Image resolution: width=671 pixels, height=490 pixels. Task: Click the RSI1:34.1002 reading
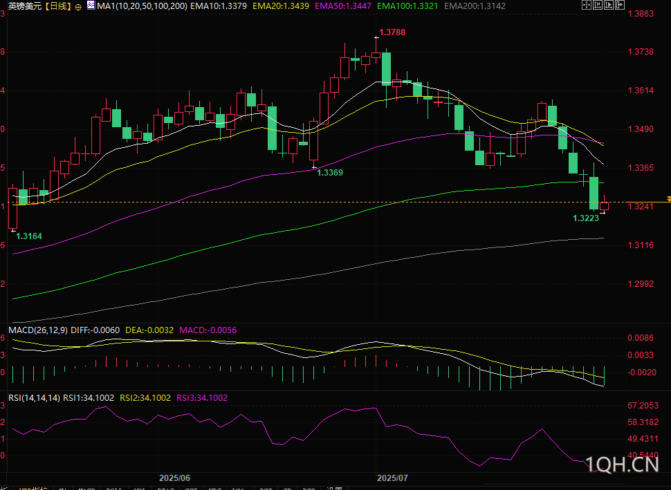click(x=89, y=397)
